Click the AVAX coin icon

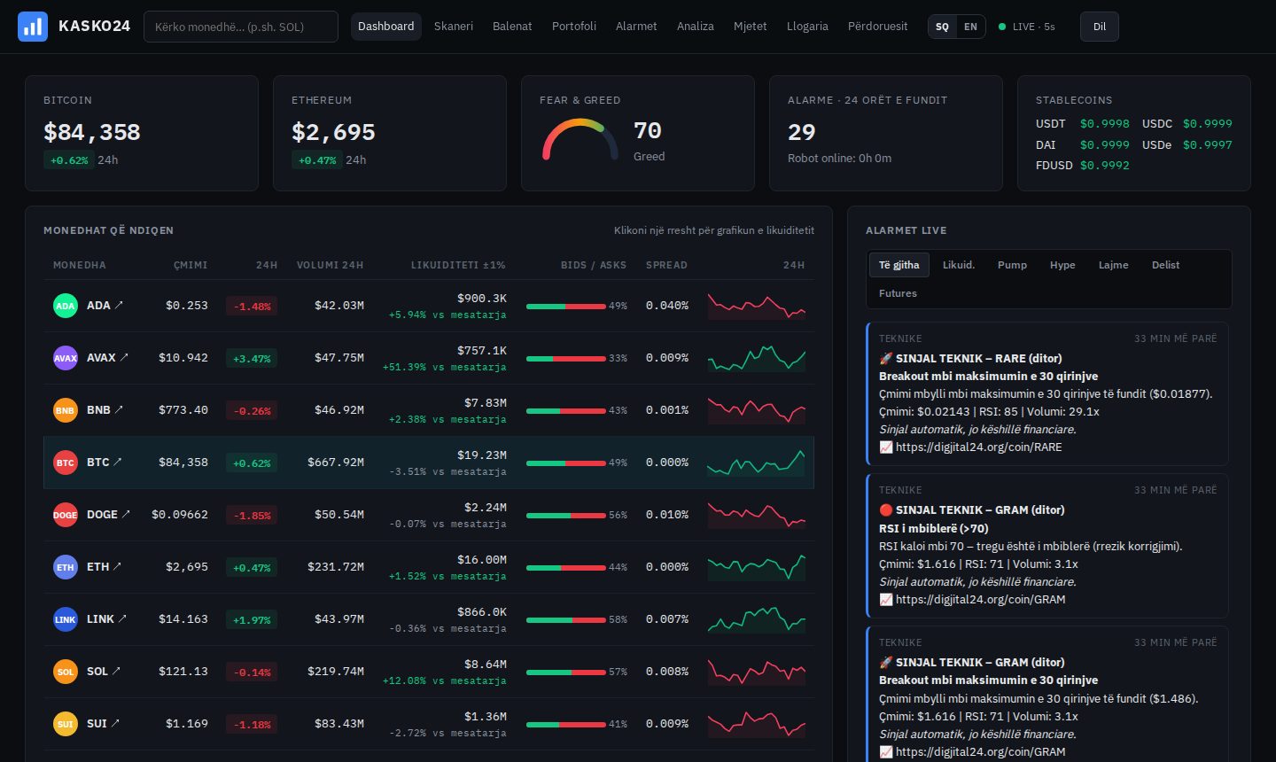66,358
